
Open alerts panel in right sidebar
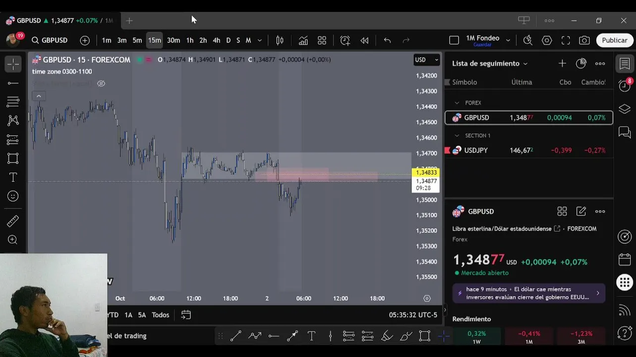pos(625,85)
